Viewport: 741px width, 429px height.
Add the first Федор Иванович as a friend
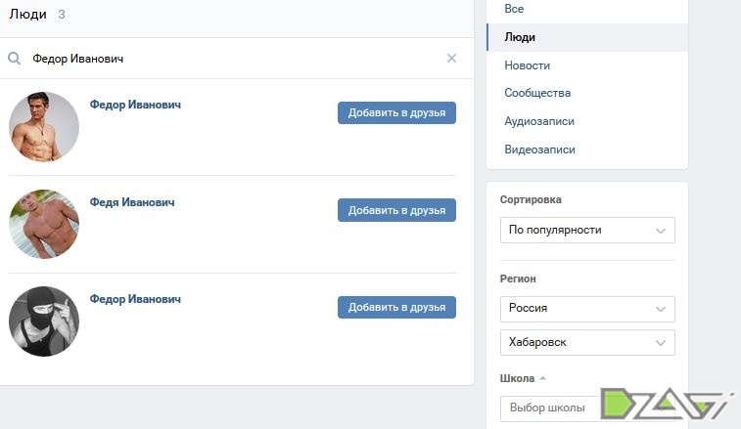[396, 112]
